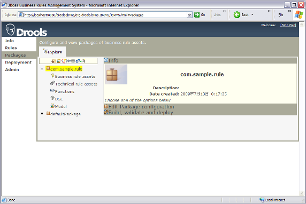This screenshot has height=204, width=306.
Task: Click the package box thumbnail image
Action: (x=116, y=74)
